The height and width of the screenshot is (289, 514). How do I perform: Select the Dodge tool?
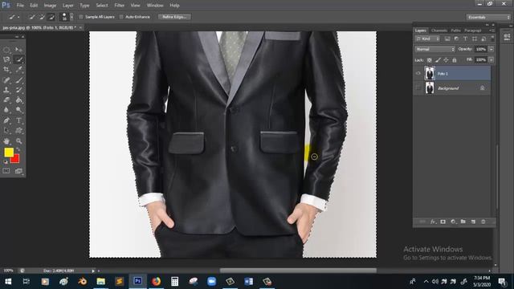pos(18,110)
